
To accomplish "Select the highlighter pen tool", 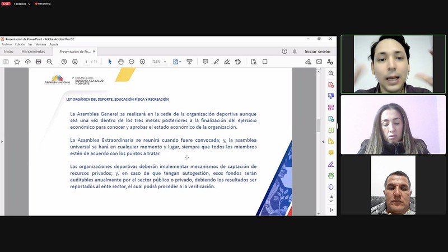I will point(216,62).
